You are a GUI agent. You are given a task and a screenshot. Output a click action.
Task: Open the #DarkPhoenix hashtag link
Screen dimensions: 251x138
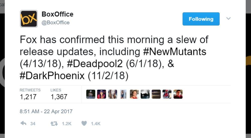52,76
